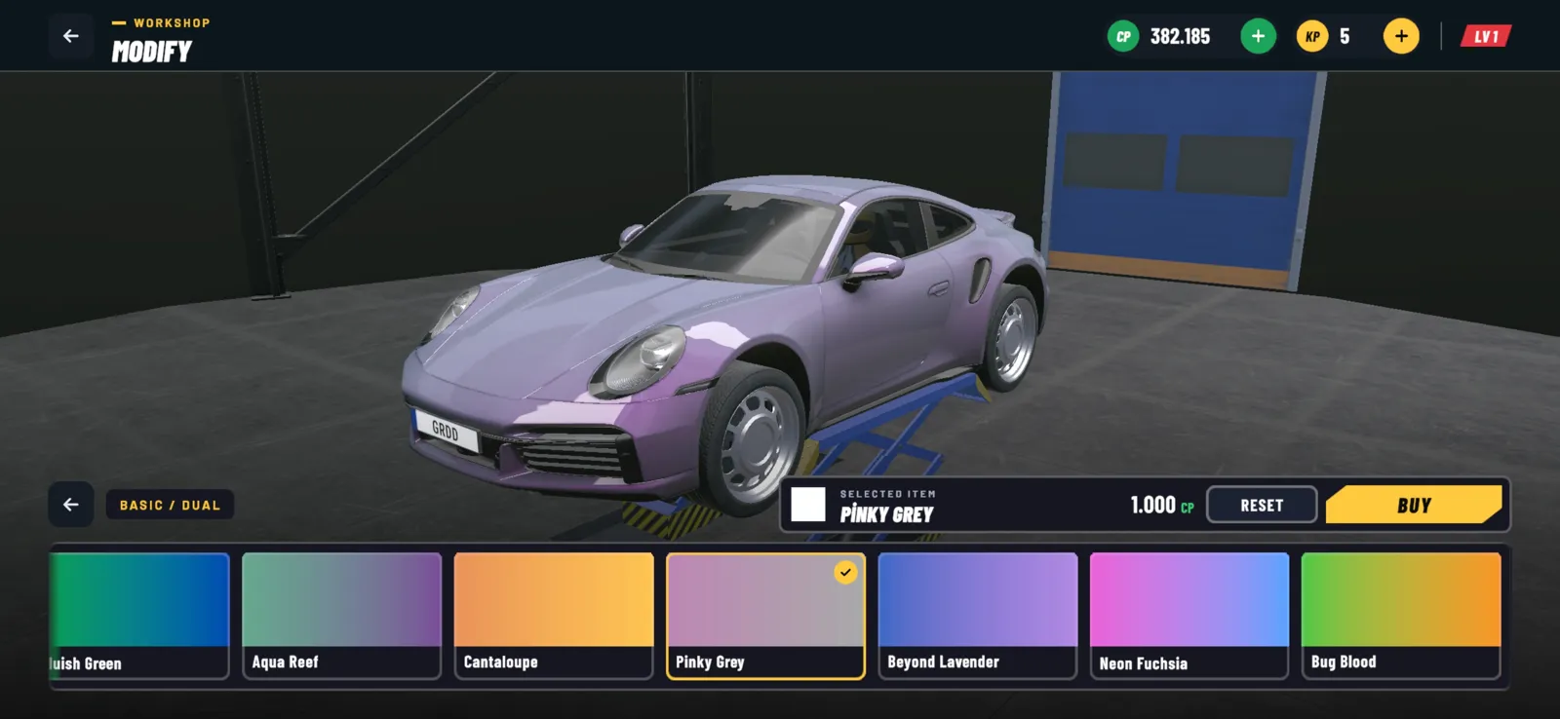This screenshot has width=1560, height=719.
Task: Click the 1.000 CP price text
Action: coord(1162,505)
